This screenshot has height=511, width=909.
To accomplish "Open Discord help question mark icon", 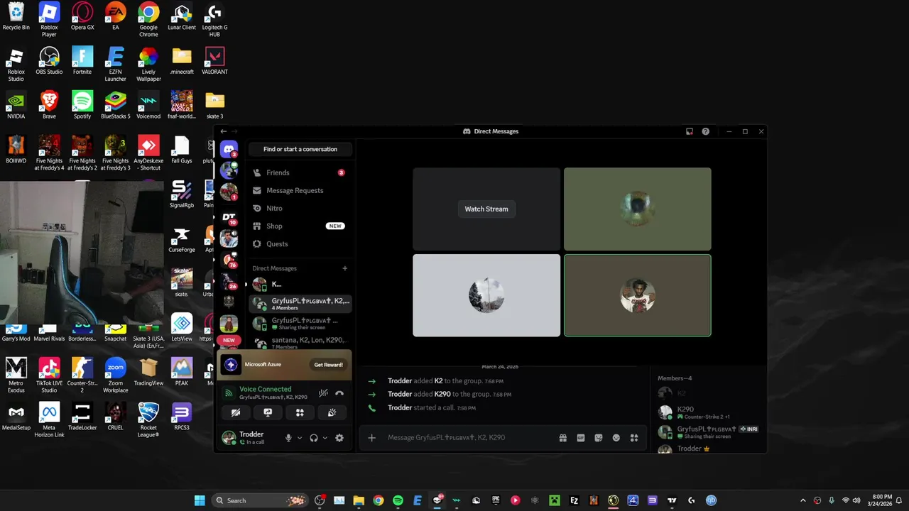I will click(x=705, y=131).
